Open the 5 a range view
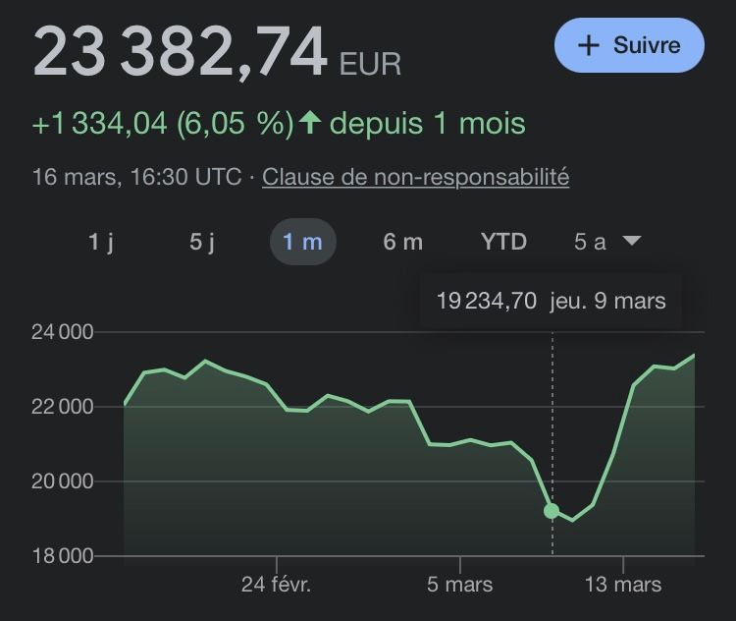The width and height of the screenshot is (736, 621). [x=590, y=242]
